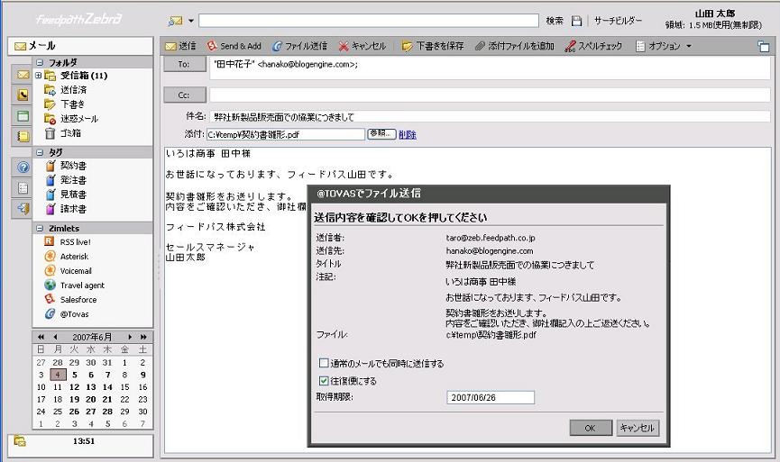Click the Cc address input field
The height and width of the screenshot is (462, 780).
[490, 95]
